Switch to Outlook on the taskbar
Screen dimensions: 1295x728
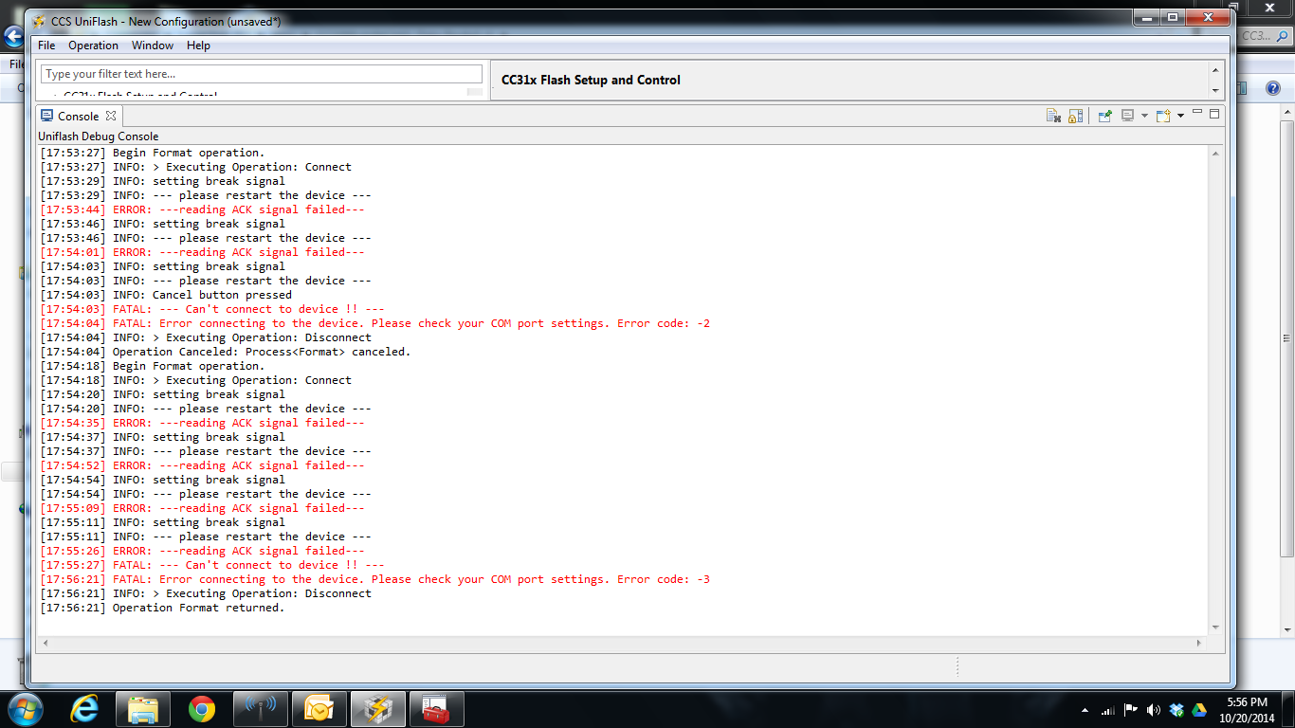pos(319,709)
